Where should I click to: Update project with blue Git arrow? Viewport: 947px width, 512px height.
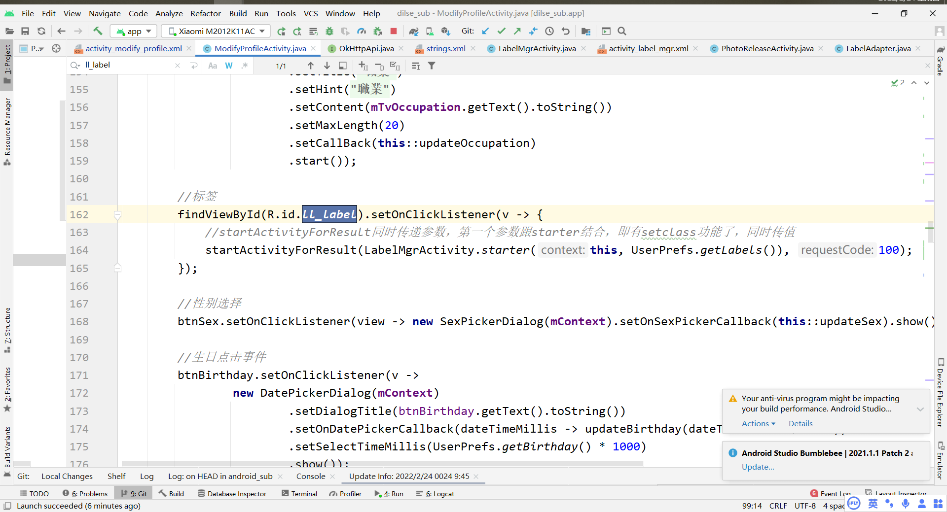485,31
